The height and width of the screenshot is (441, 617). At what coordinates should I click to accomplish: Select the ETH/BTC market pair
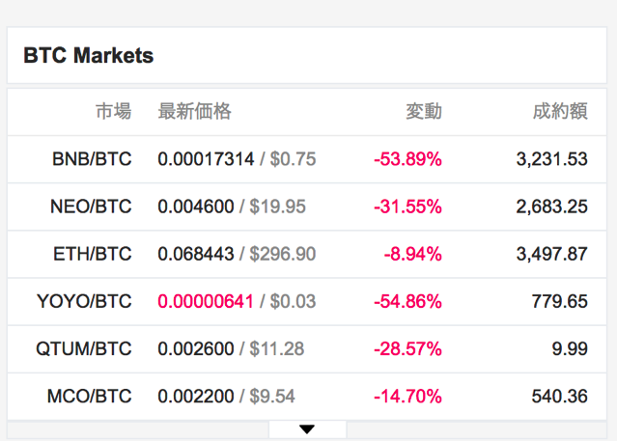coord(92,254)
